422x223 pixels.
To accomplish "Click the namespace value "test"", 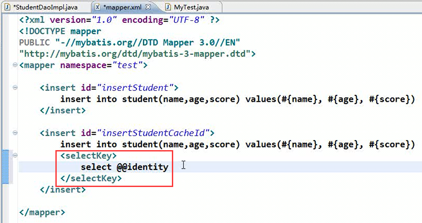I will point(127,65).
